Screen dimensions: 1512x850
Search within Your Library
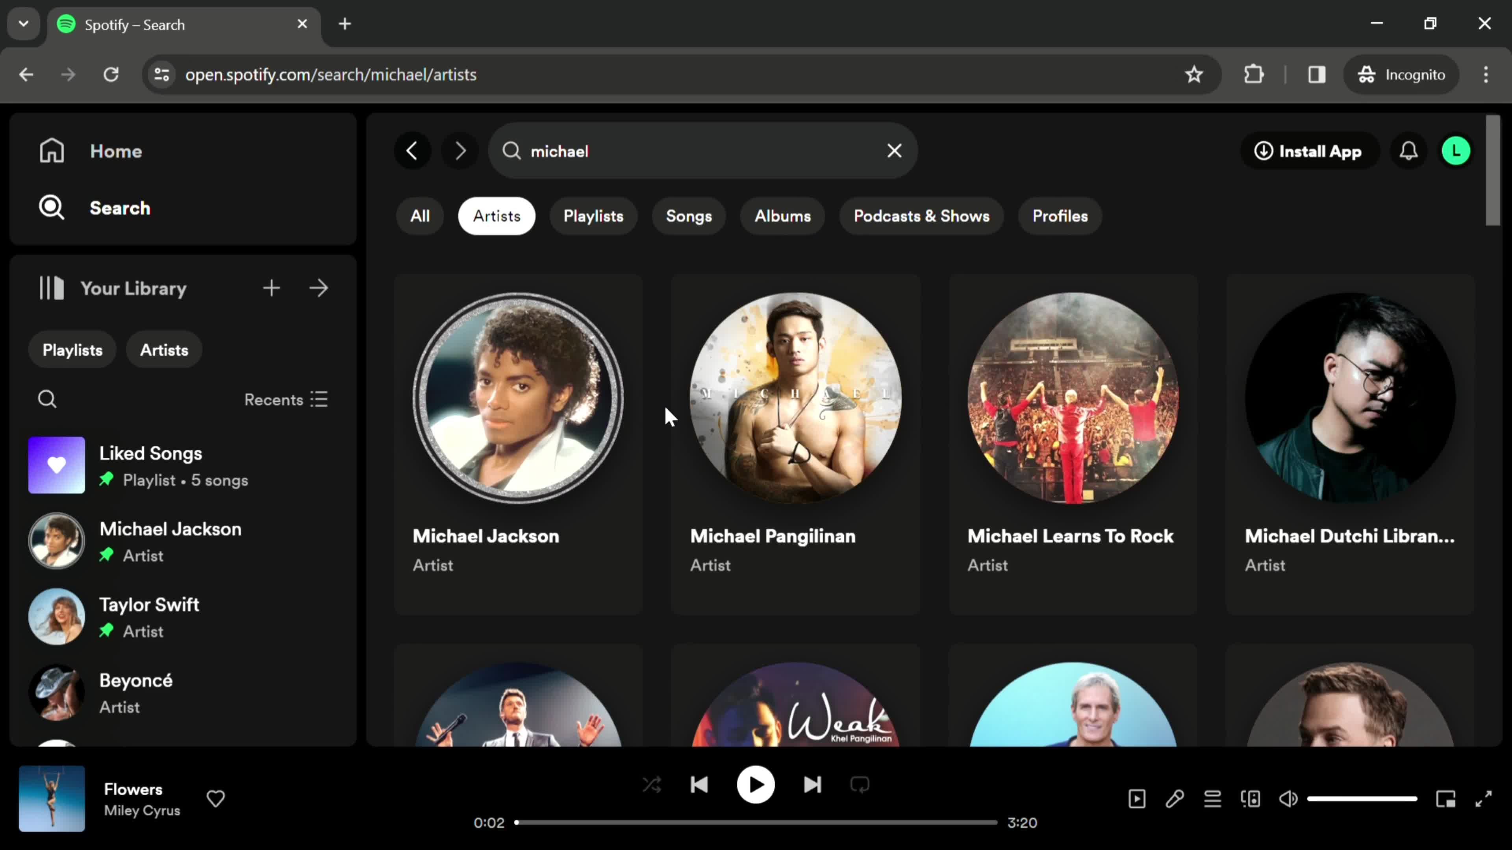click(x=47, y=399)
